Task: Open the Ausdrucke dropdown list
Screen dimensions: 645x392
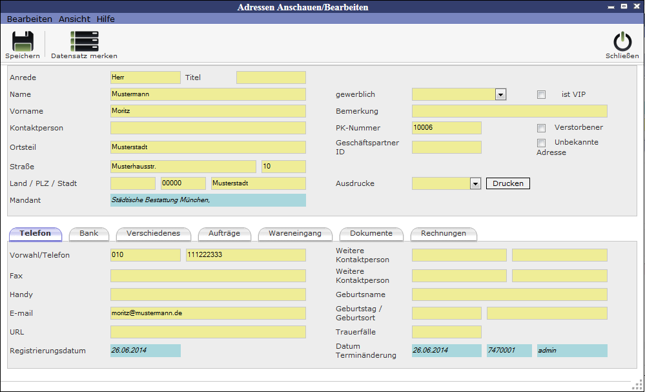Action: (x=475, y=184)
